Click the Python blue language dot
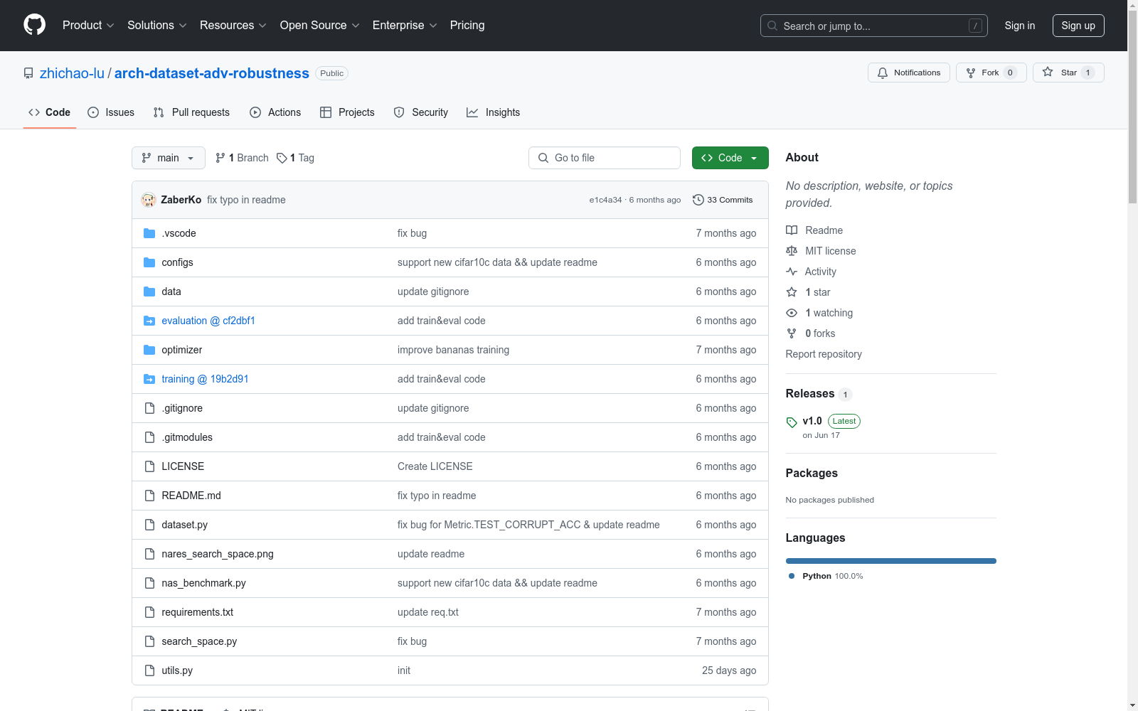The image size is (1138, 711). (792, 576)
